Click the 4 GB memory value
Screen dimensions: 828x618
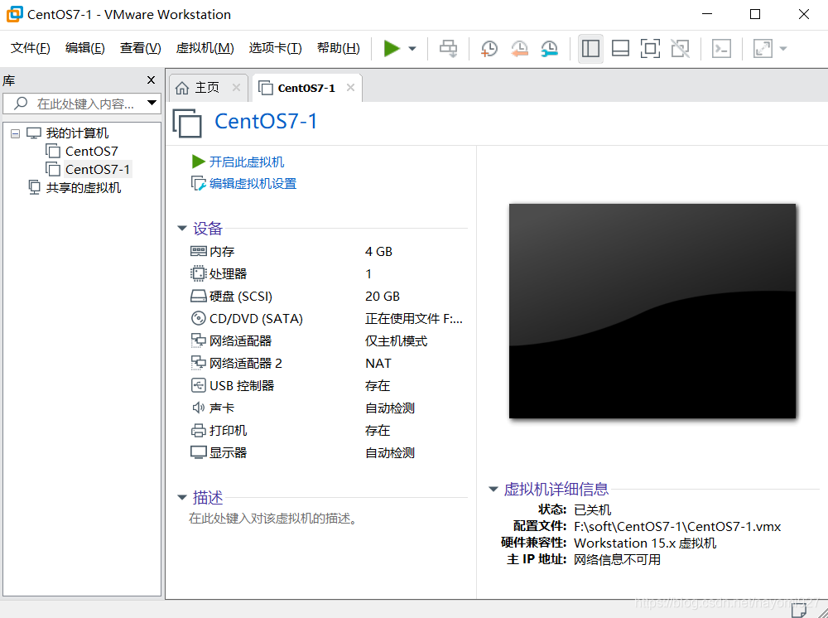tap(378, 252)
